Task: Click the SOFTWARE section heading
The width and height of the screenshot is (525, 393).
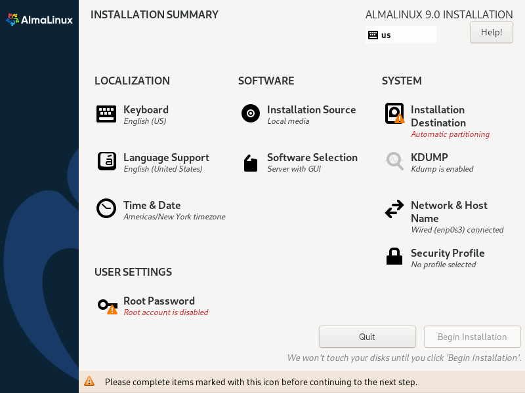Action: pos(266,81)
